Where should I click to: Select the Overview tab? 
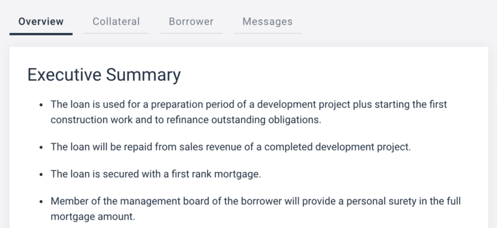pyautogui.click(x=41, y=22)
